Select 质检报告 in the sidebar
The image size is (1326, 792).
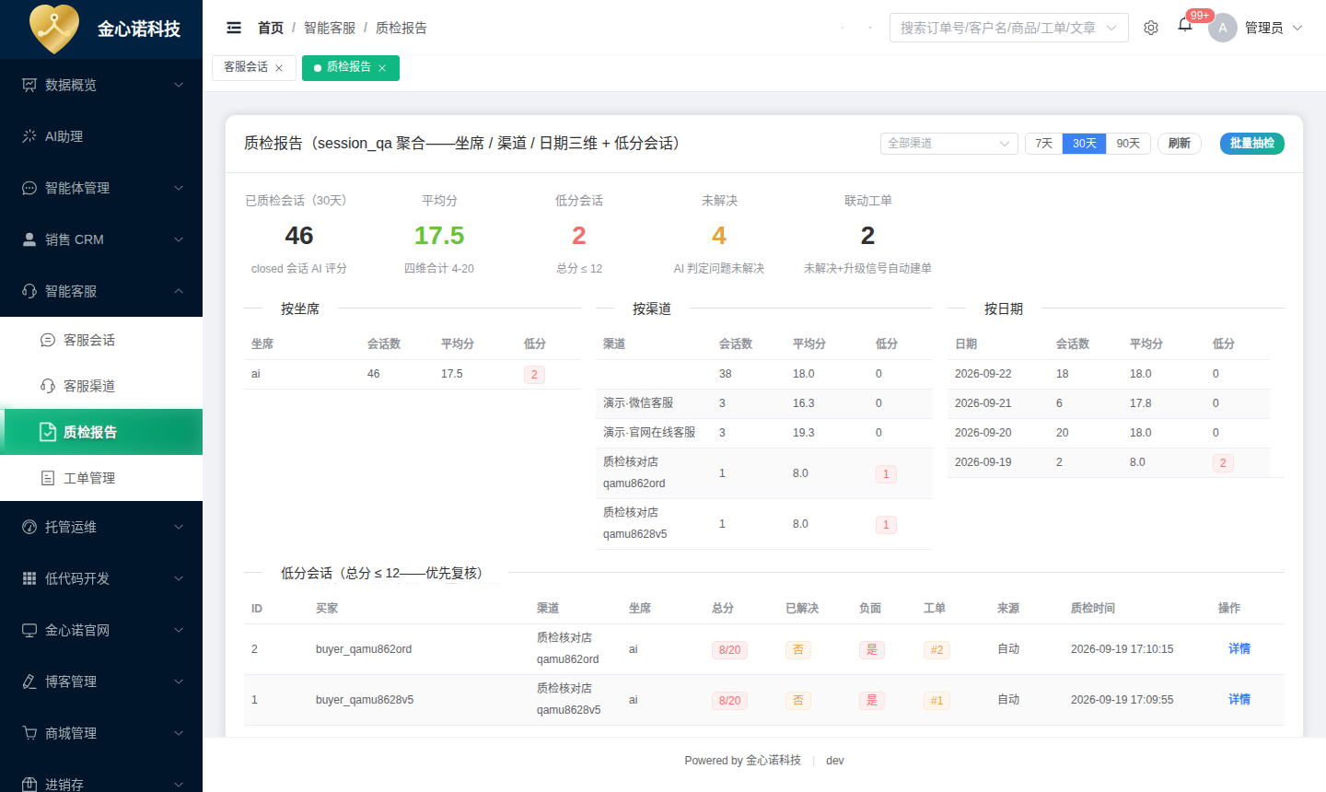(x=101, y=432)
